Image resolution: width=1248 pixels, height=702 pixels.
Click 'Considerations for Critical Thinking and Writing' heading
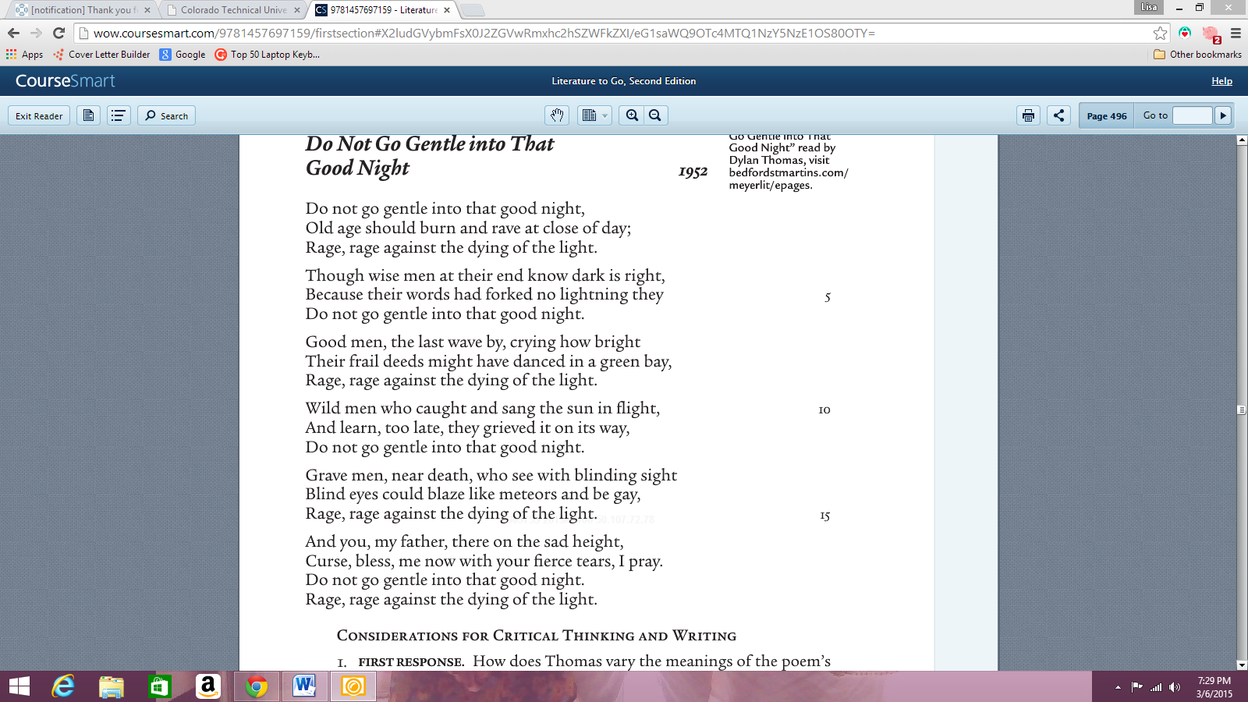coord(537,636)
